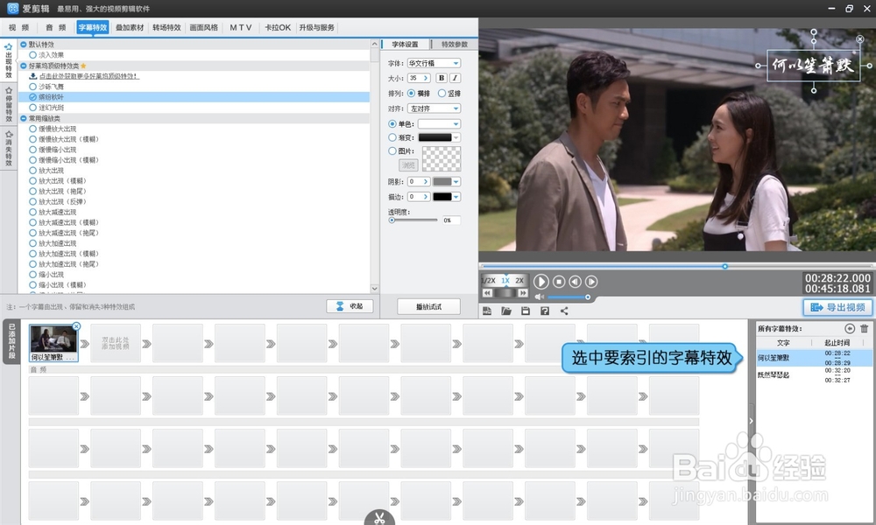Select the 既然琴瑟起 subtitle row

(814, 374)
